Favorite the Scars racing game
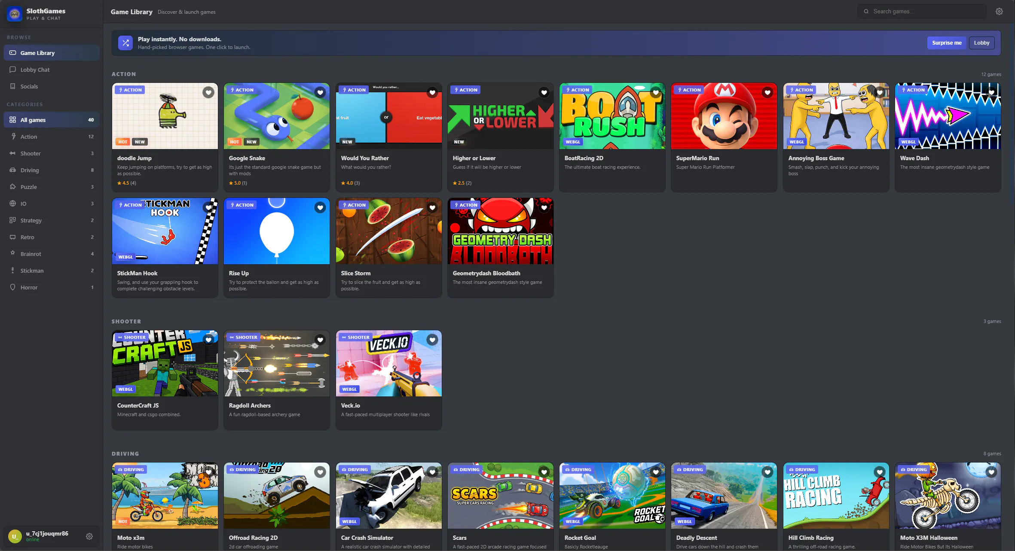 pos(544,472)
